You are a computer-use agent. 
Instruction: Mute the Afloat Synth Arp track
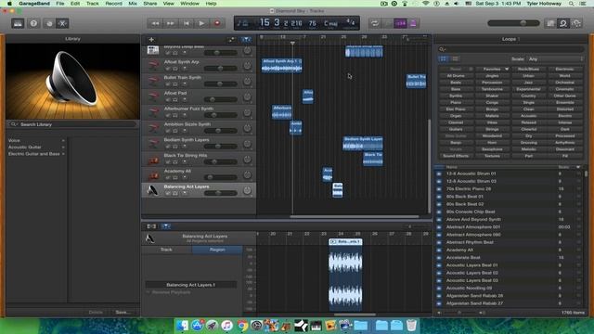[167, 69]
